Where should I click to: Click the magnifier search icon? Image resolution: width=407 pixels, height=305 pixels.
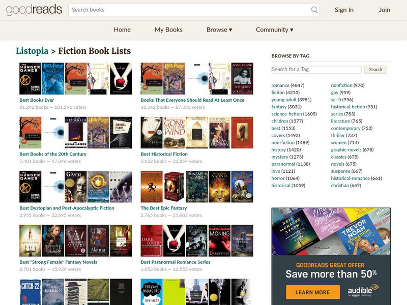pyautogui.click(x=314, y=10)
